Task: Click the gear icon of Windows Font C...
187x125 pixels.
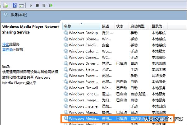Action: pos(66,94)
